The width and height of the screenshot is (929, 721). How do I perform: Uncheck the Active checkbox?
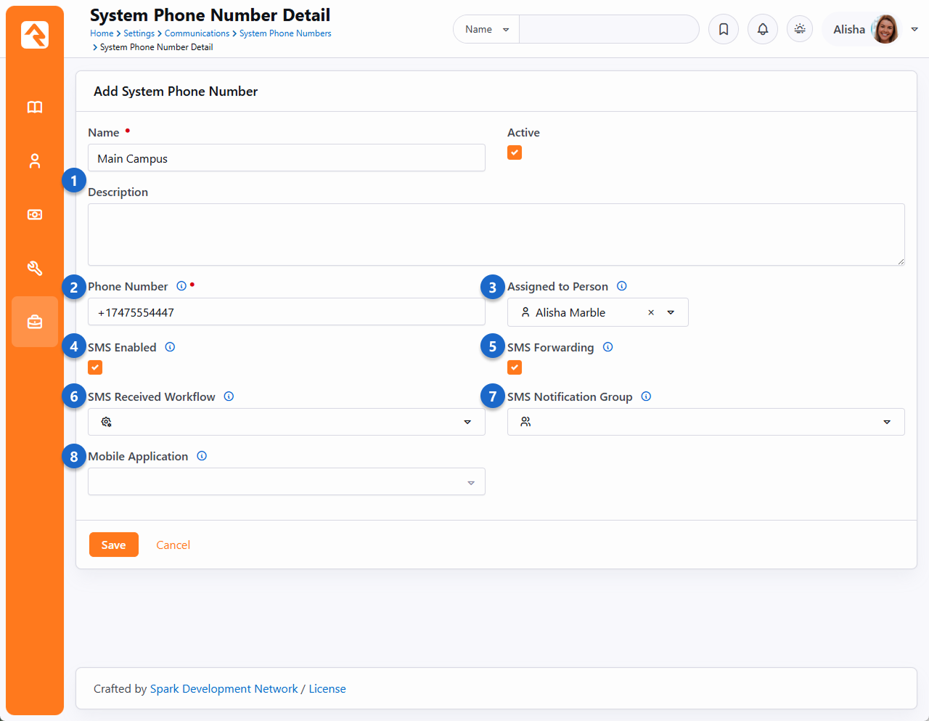point(515,152)
